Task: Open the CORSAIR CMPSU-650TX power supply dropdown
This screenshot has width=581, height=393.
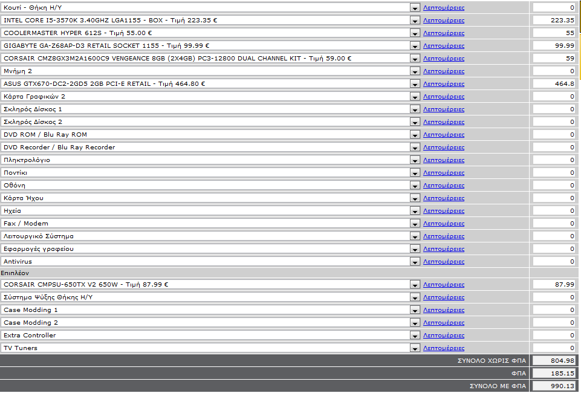Action: click(210, 284)
